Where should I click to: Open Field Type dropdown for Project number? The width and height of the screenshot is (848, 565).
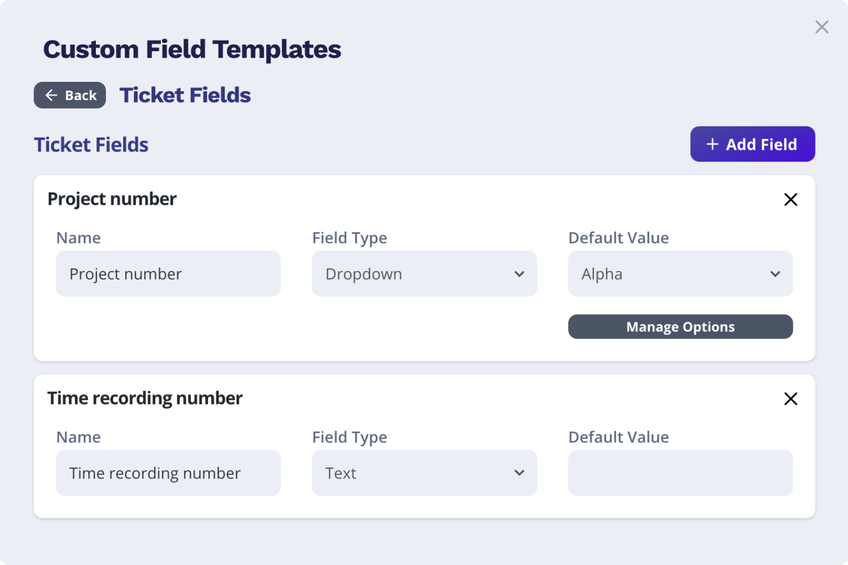pyautogui.click(x=424, y=274)
